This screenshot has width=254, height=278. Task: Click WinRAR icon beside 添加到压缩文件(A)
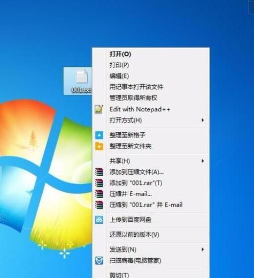click(99, 172)
